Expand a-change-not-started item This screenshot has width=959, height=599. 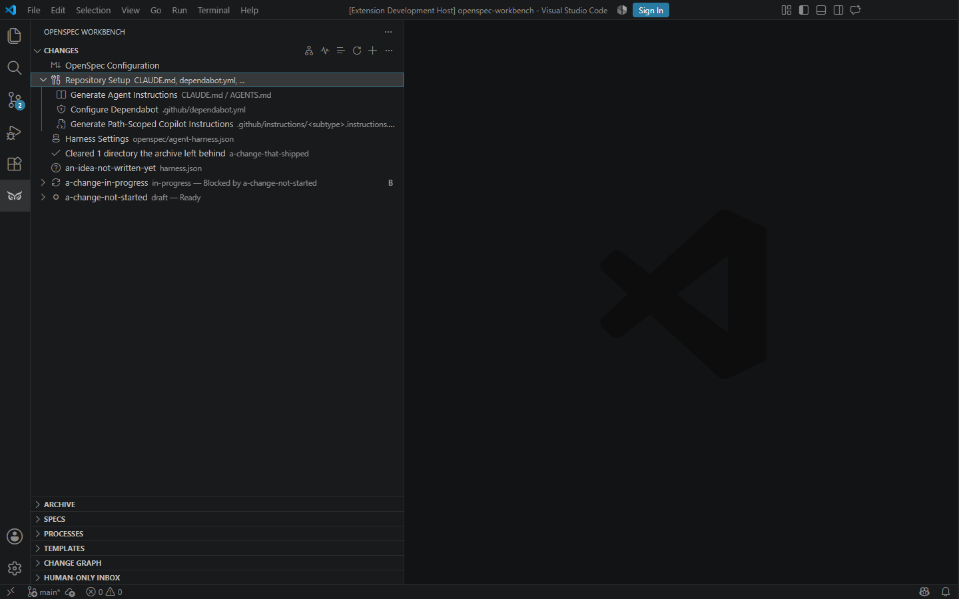(43, 197)
